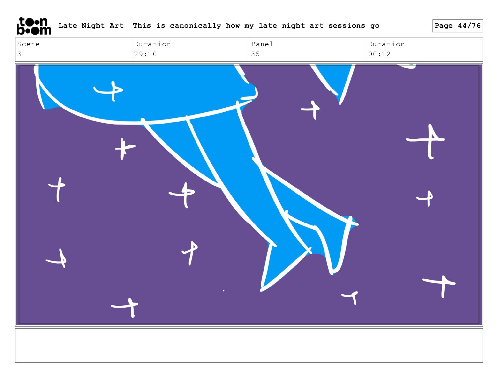Select the Scene header label
498x385 pixels.
click(29, 44)
